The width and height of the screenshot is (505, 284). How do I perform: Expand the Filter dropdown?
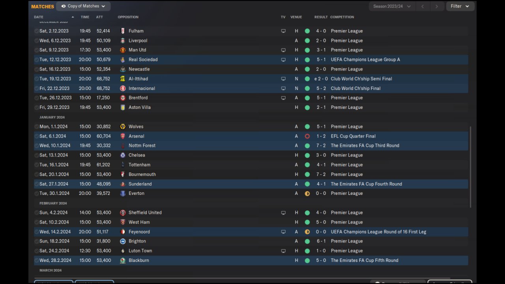pos(460,6)
